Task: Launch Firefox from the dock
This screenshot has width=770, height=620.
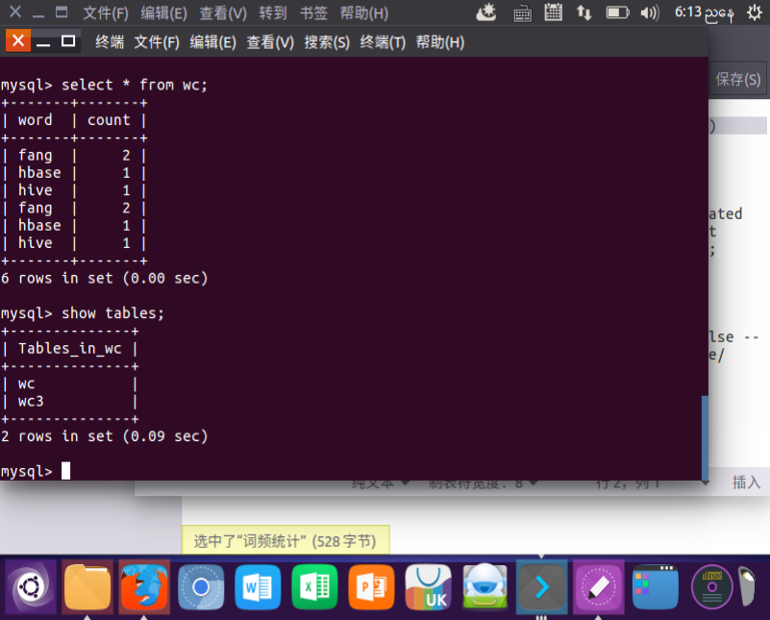Action: [x=144, y=586]
